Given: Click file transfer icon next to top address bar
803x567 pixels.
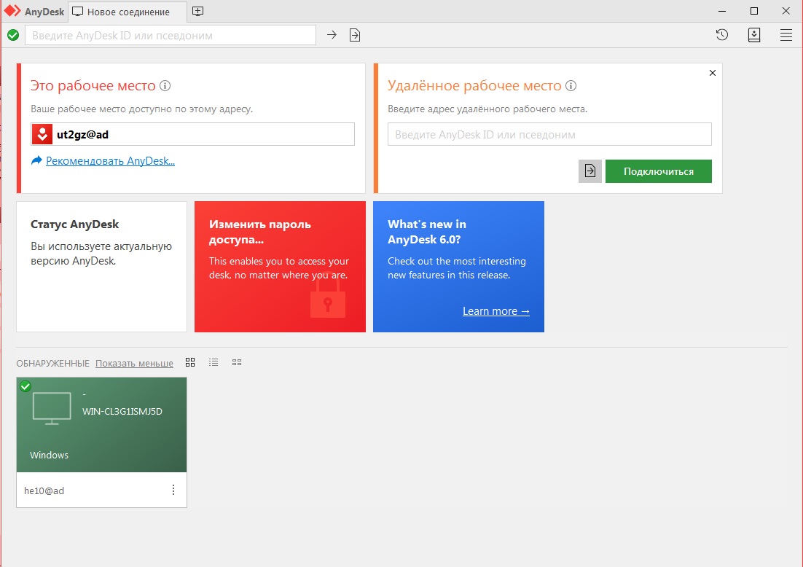Looking at the screenshot, I should (x=355, y=35).
